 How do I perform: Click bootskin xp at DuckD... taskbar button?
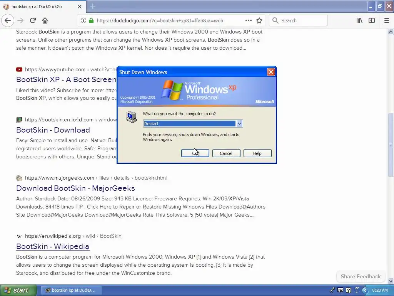[x=71, y=290]
